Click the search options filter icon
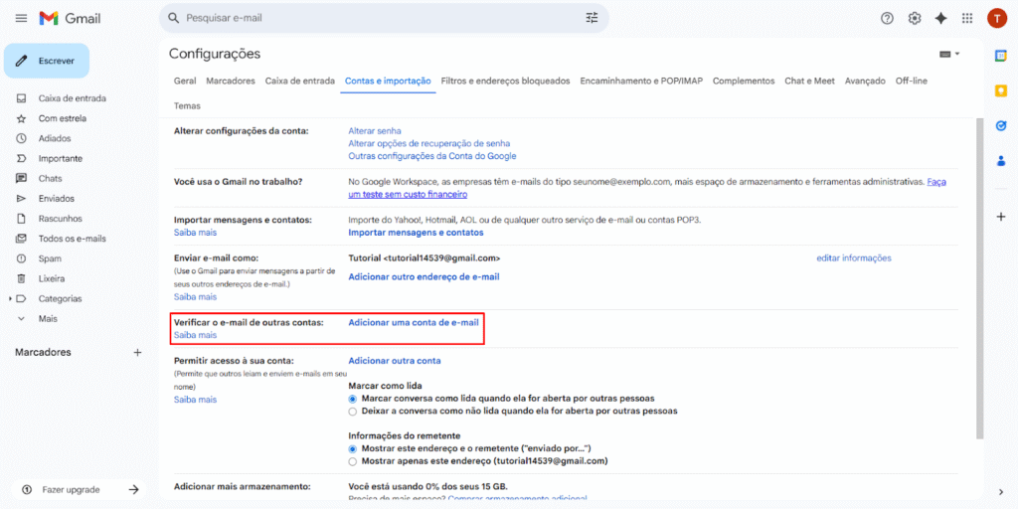This screenshot has width=1018, height=509. [592, 18]
